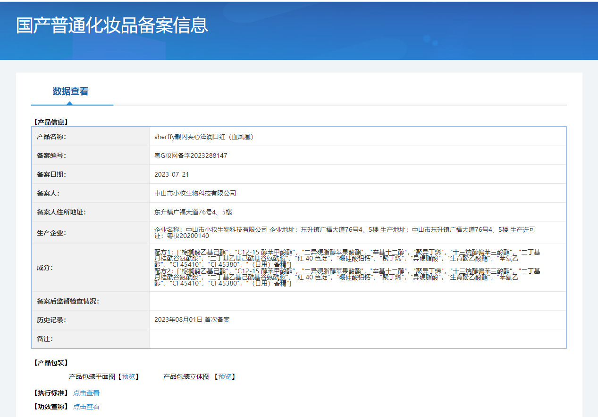Open 预览 for 产品包装平面图
This screenshot has height=417, width=598.
128,376
